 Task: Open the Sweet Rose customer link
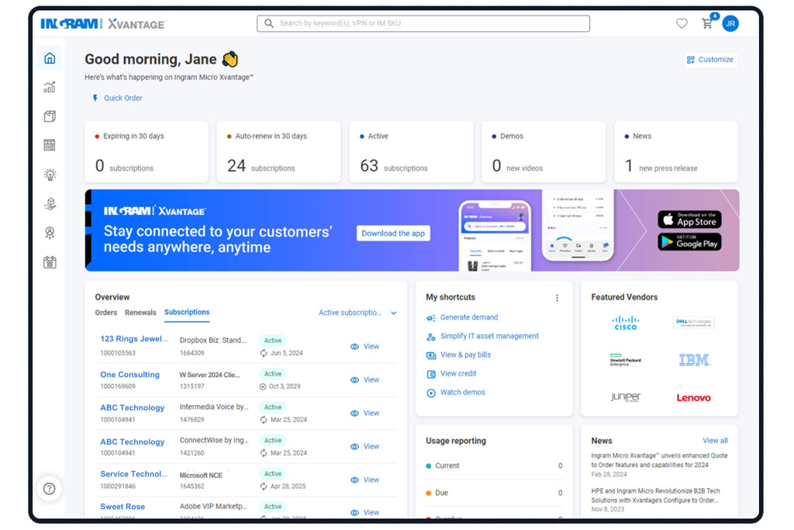123,507
